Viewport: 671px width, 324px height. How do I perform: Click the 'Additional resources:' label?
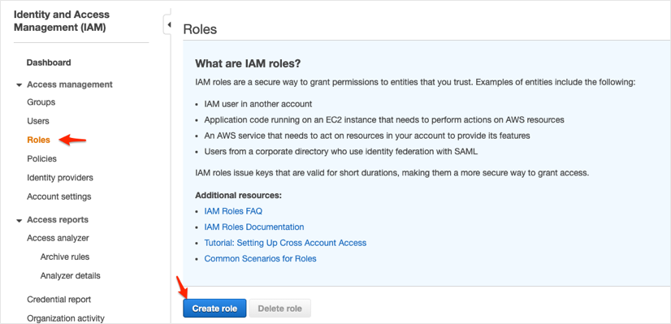(238, 195)
